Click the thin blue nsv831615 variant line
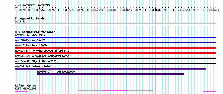The image size is (223, 94). 115,42
